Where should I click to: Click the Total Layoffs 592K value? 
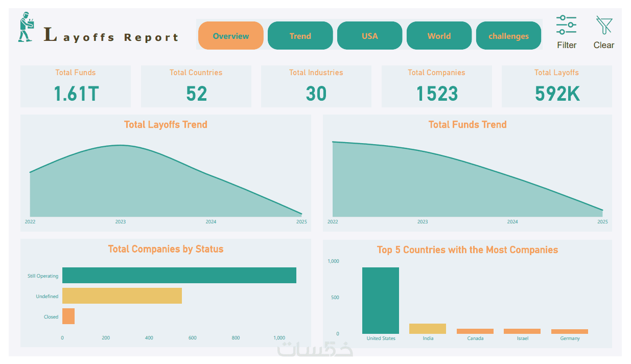tap(557, 94)
